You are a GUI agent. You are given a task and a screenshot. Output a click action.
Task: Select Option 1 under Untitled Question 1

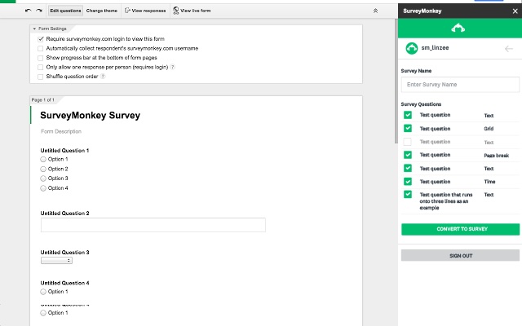43,160
